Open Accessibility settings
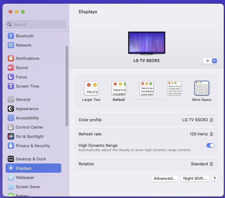Viewport: 225px width, 198px height. pos(33,118)
